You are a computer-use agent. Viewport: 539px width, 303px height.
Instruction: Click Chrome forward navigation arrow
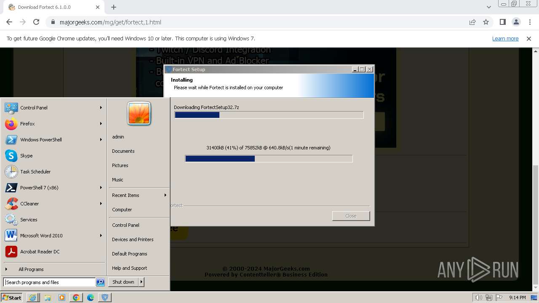click(23, 22)
